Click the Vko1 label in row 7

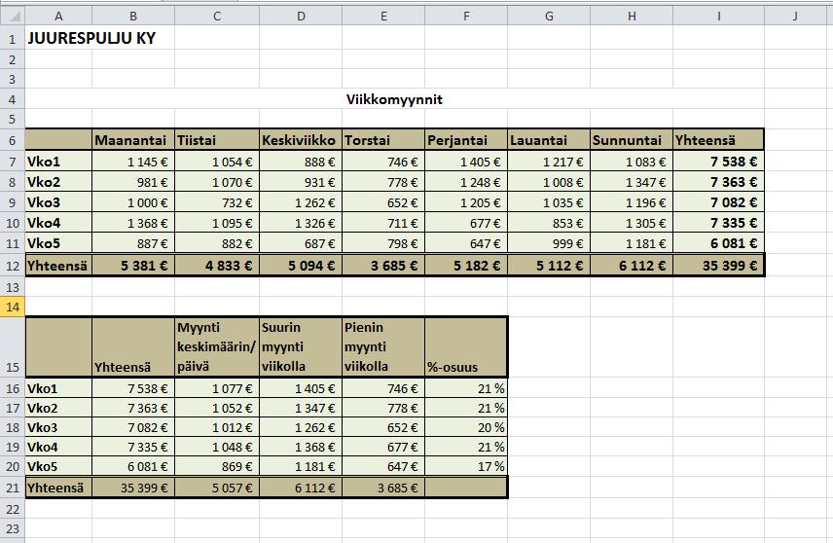coord(58,161)
